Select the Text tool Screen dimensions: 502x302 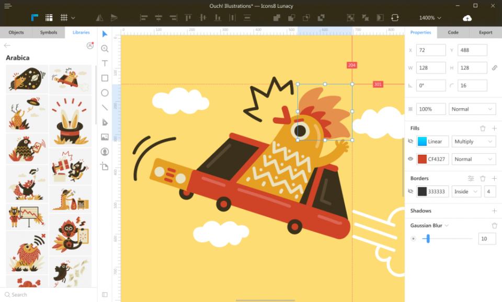[105, 63]
